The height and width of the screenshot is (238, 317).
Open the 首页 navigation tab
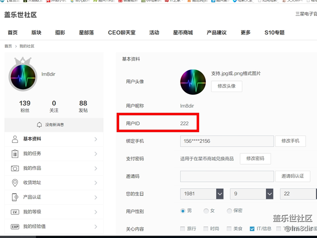pos(13,33)
